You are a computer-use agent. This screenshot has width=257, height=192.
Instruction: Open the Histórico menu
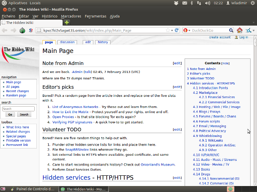point(50,16)
